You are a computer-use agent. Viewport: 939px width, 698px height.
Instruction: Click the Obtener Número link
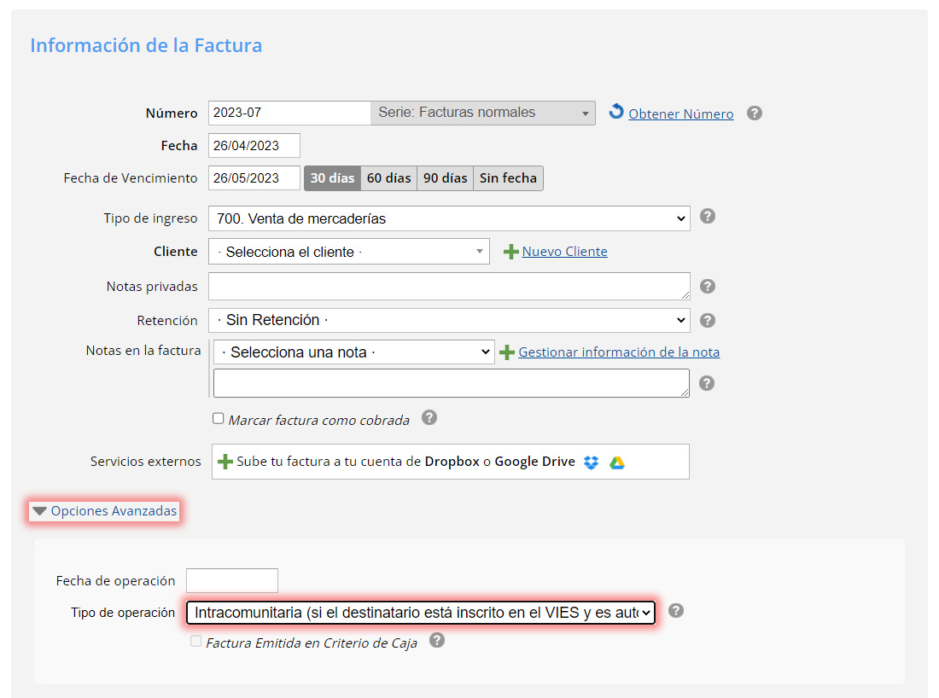pos(680,113)
